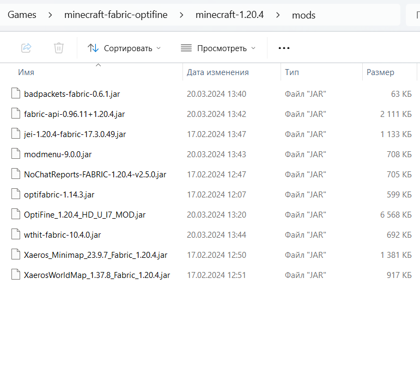
Task: Click size value 6 568 КБ
Action: point(396,215)
